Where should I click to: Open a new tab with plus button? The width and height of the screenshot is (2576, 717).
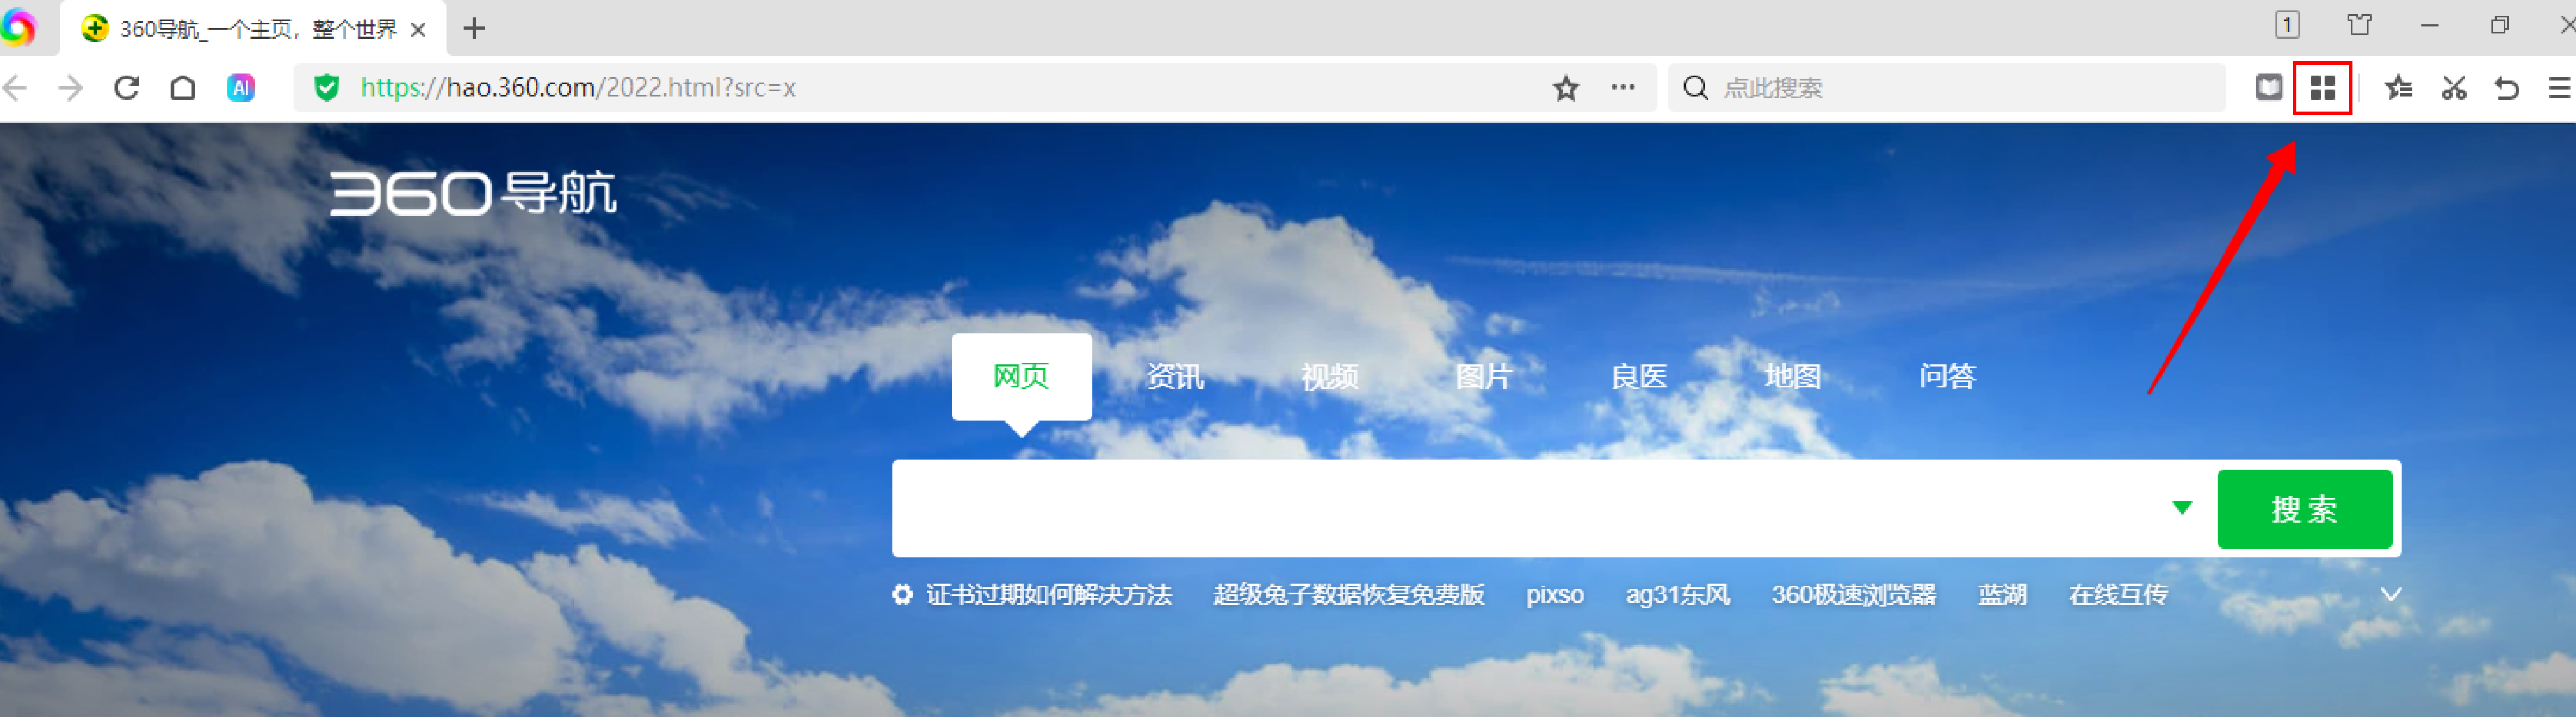coord(474,28)
